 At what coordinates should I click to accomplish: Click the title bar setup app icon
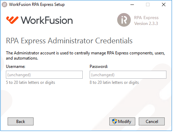coord(4,5)
